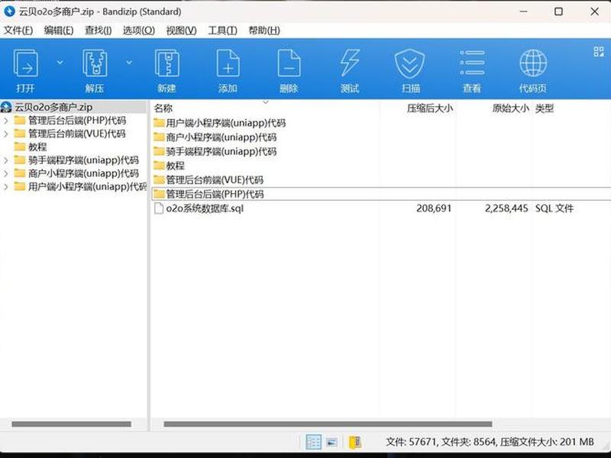Screen dimensions: 611x458
Task: Sort by the 名称 column header
Action: [163, 108]
